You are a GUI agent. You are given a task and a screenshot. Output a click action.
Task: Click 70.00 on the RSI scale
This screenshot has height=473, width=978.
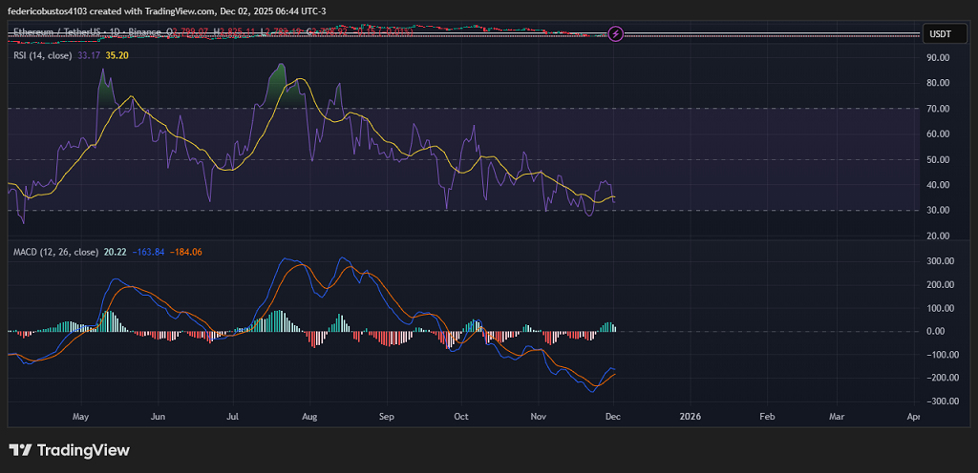[x=938, y=109]
